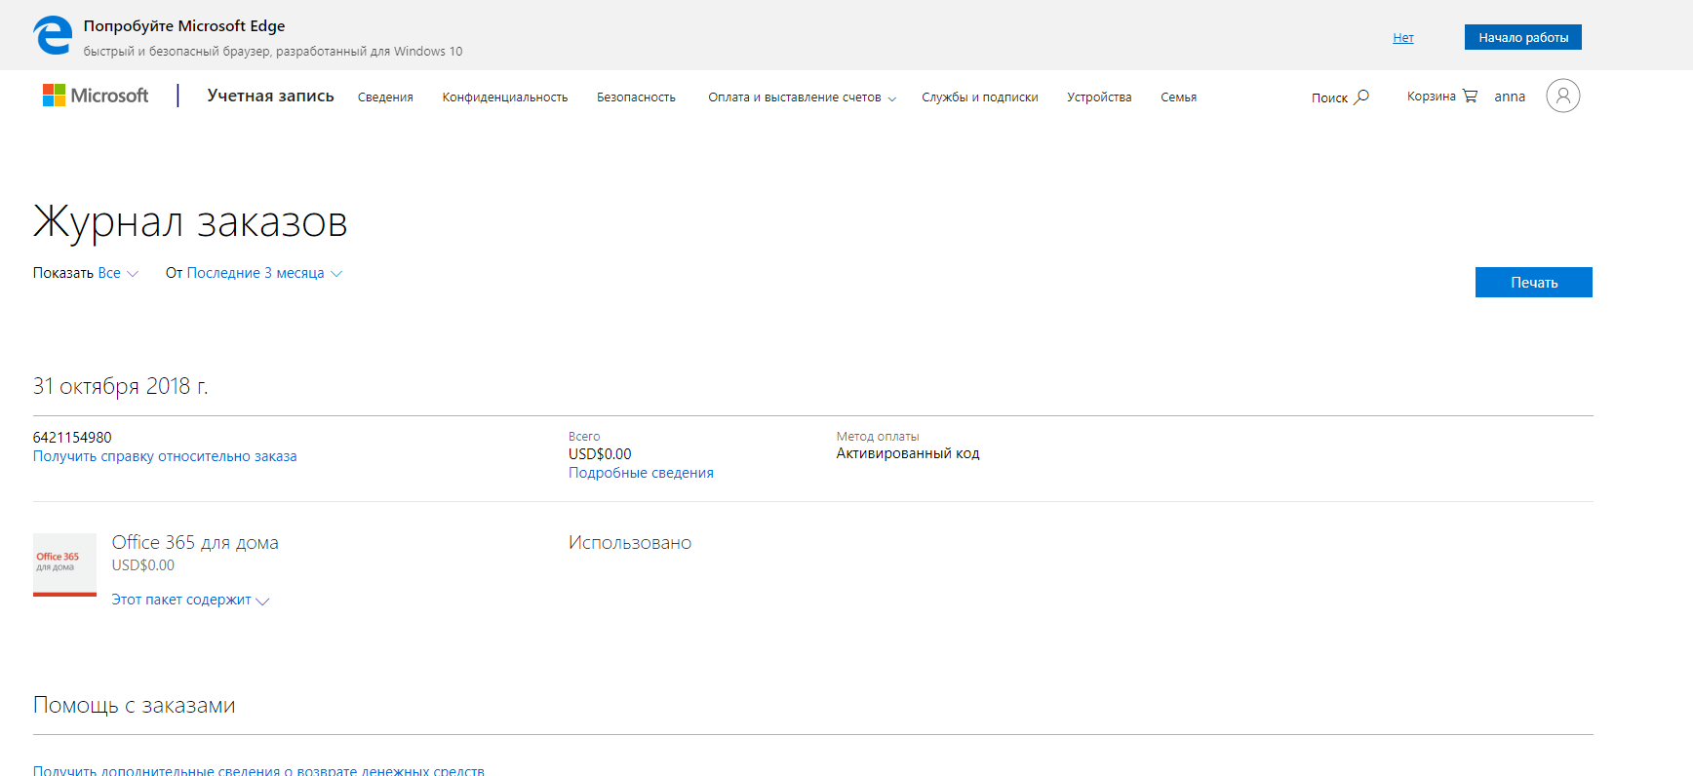The image size is (1693, 776).
Task: Click the Активированный код payment method text
Action: click(x=907, y=453)
